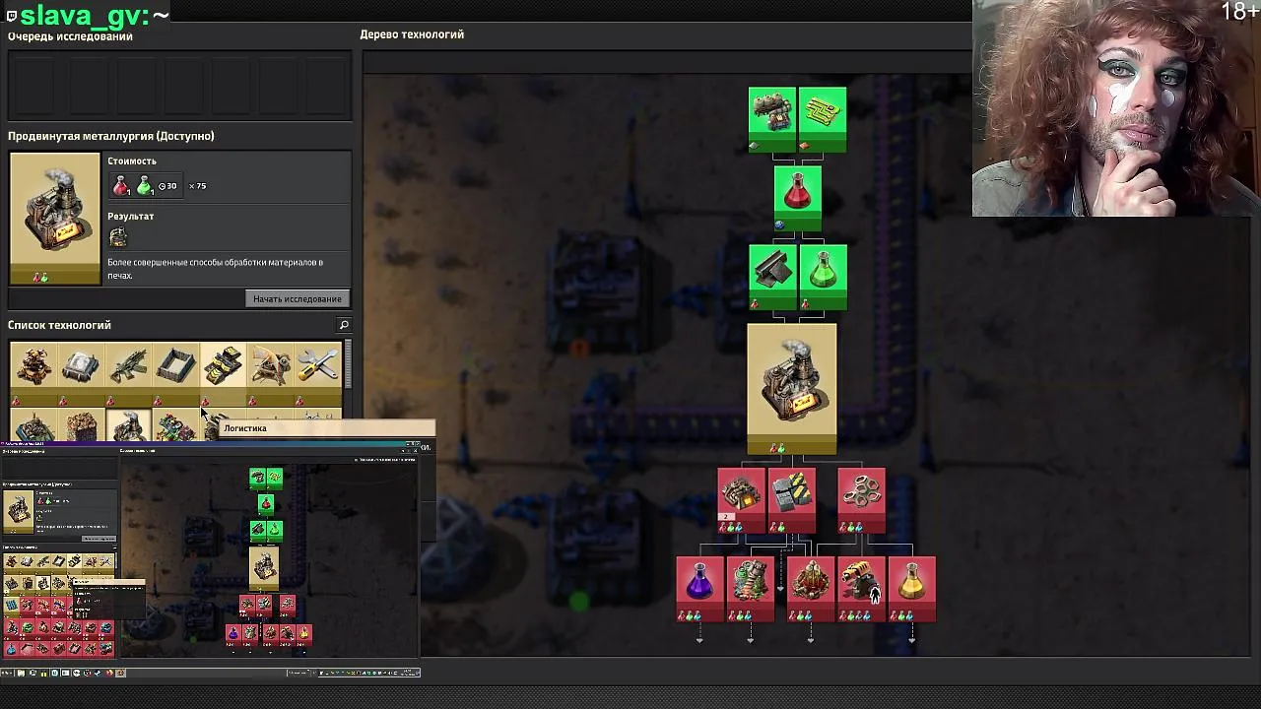Click the large furnace node in technology tree
Screen dimensions: 1261x709
(x=792, y=389)
